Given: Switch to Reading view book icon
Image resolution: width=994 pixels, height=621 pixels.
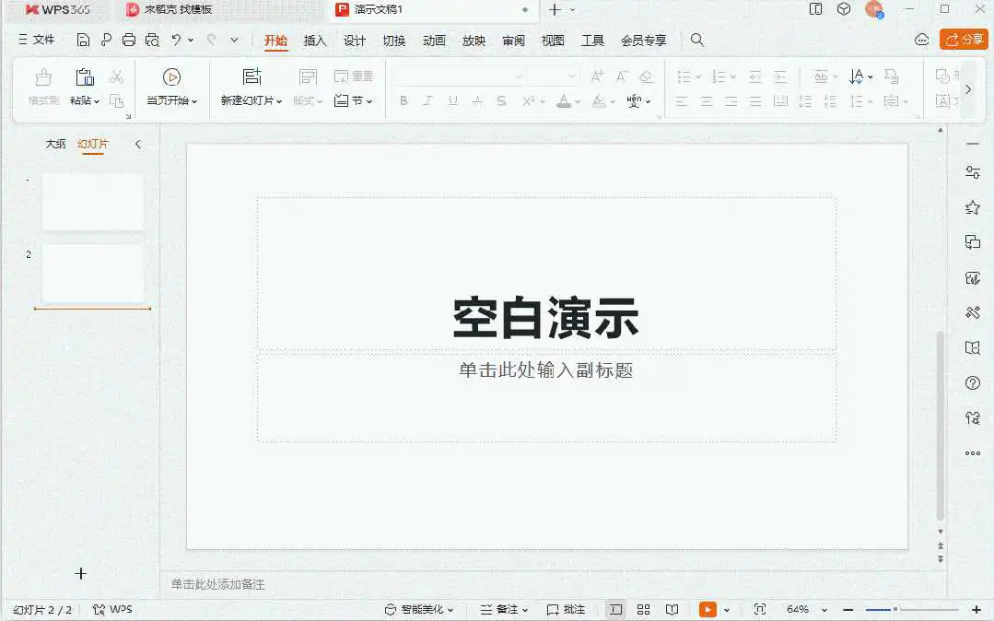Looking at the screenshot, I should [x=672, y=610].
